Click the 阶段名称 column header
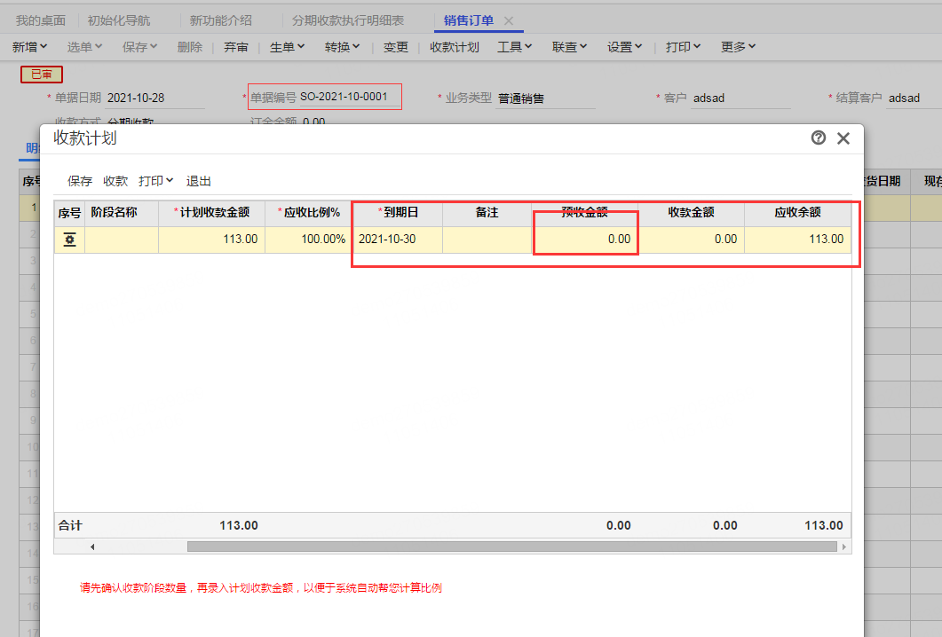This screenshot has height=637, width=942. (122, 213)
